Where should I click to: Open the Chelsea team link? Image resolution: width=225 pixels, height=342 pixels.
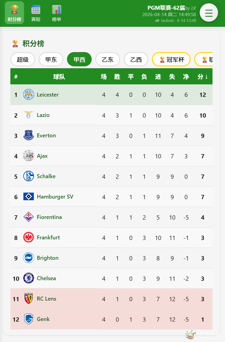(x=46, y=278)
